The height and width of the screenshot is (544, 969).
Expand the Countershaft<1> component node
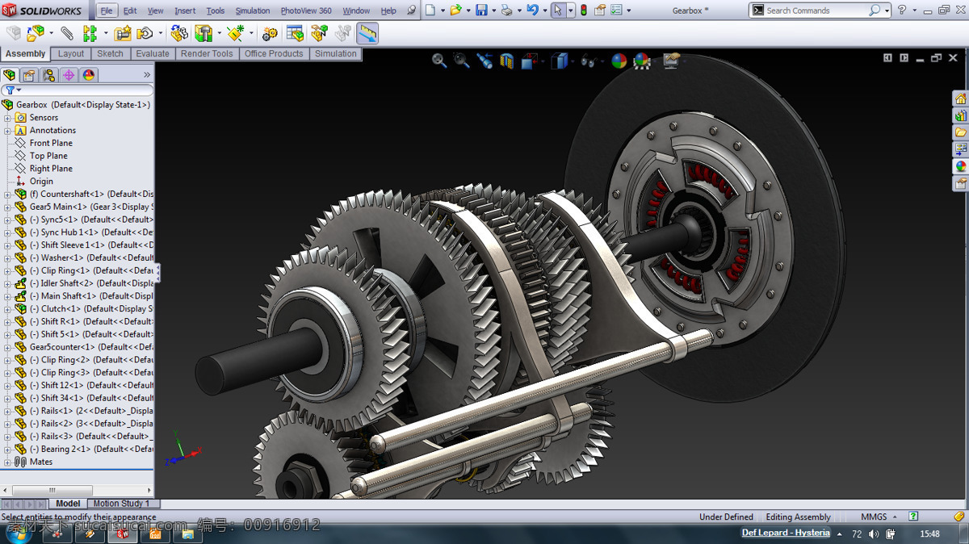click(7, 195)
